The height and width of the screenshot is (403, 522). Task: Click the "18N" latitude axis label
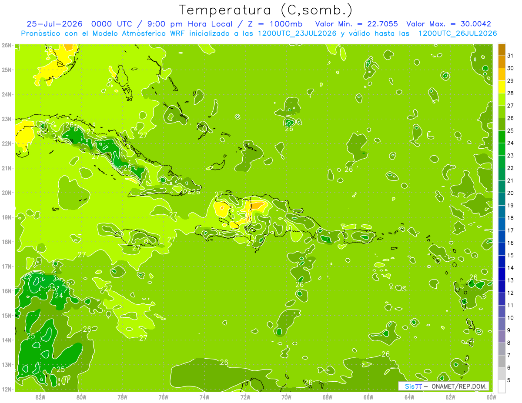click(x=6, y=242)
